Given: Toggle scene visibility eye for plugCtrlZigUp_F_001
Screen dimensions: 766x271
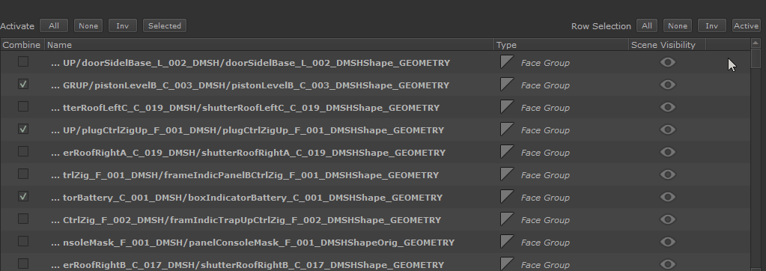Looking at the screenshot, I should [x=667, y=130].
